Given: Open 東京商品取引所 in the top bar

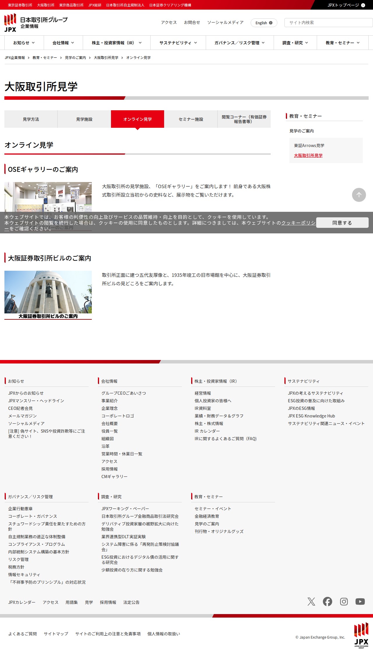Looking at the screenshot, I should coord(71,5).
